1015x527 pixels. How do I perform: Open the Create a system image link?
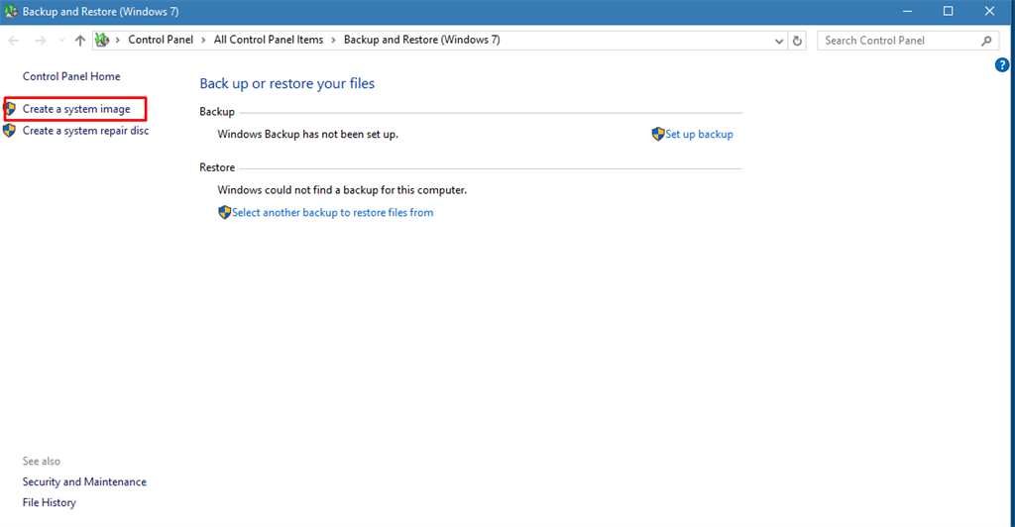76,109
